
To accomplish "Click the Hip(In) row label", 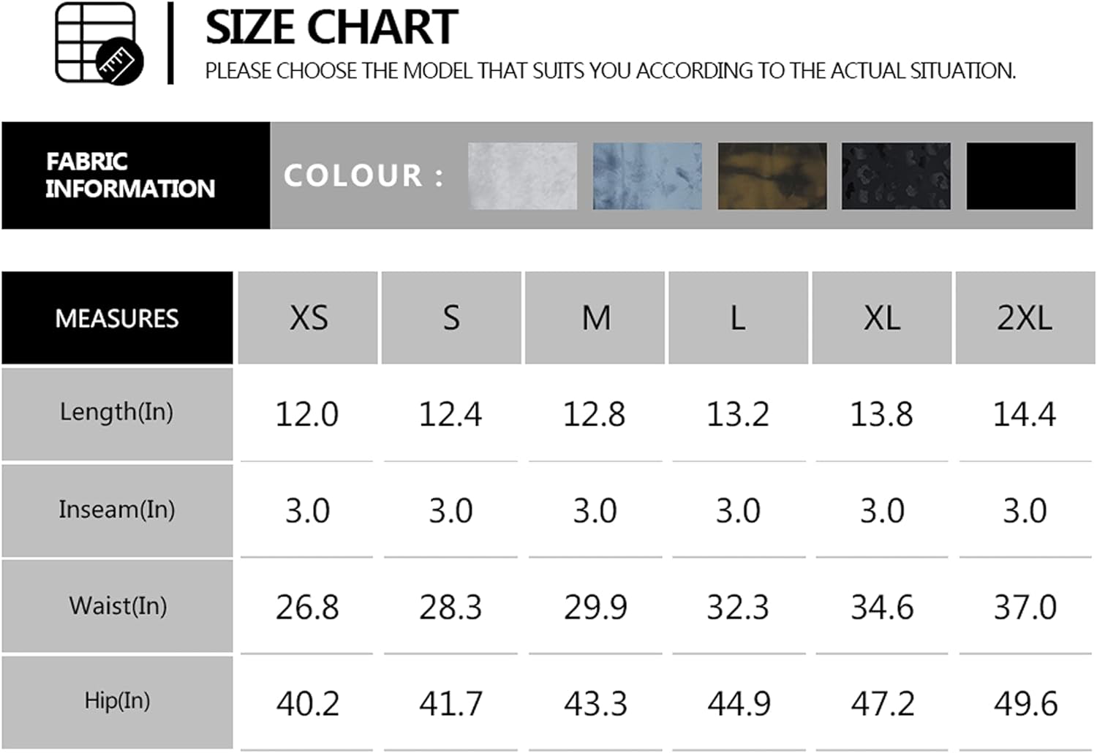I will tap(117, 701).
